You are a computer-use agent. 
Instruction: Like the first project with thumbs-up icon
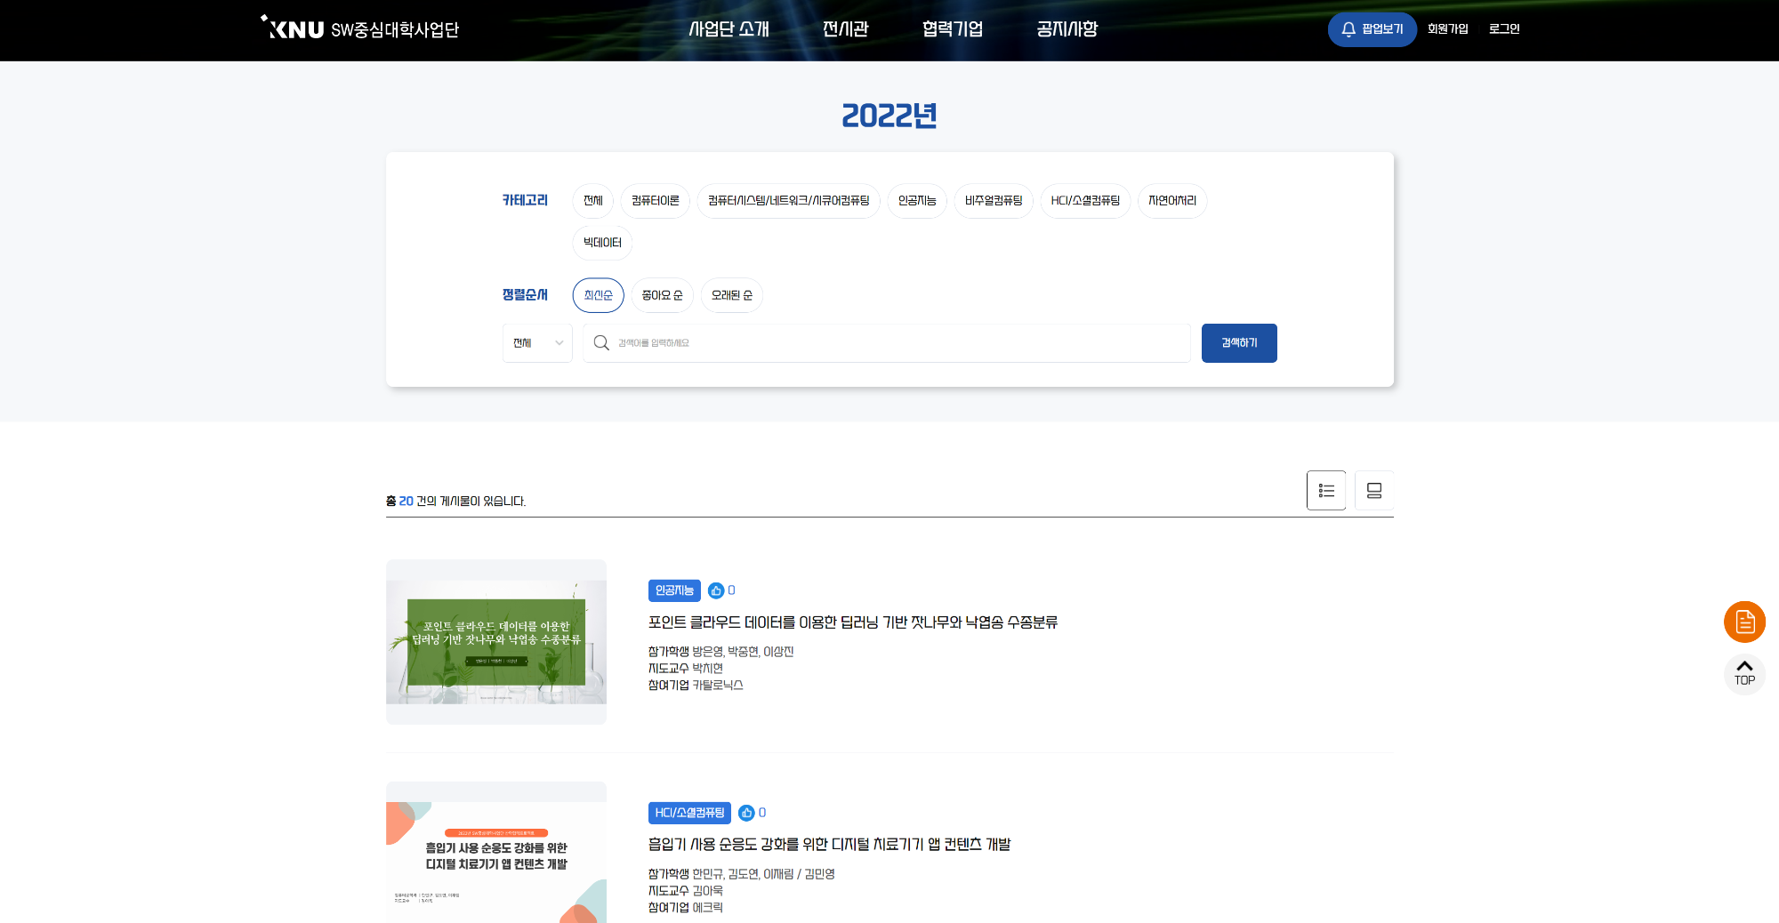coord(716,590)
